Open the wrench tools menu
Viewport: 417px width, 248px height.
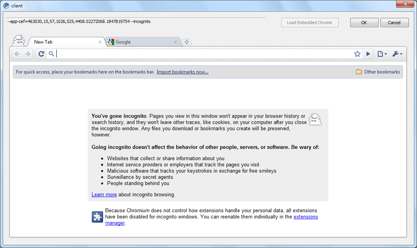click(397, 54)
